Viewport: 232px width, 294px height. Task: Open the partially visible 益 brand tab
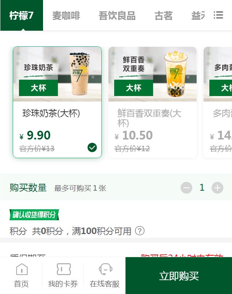pyautogui.click(x=198, y=16)
